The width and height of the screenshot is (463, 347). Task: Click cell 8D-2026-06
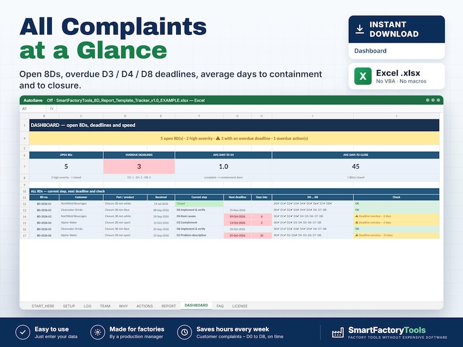tap(44, 236)
